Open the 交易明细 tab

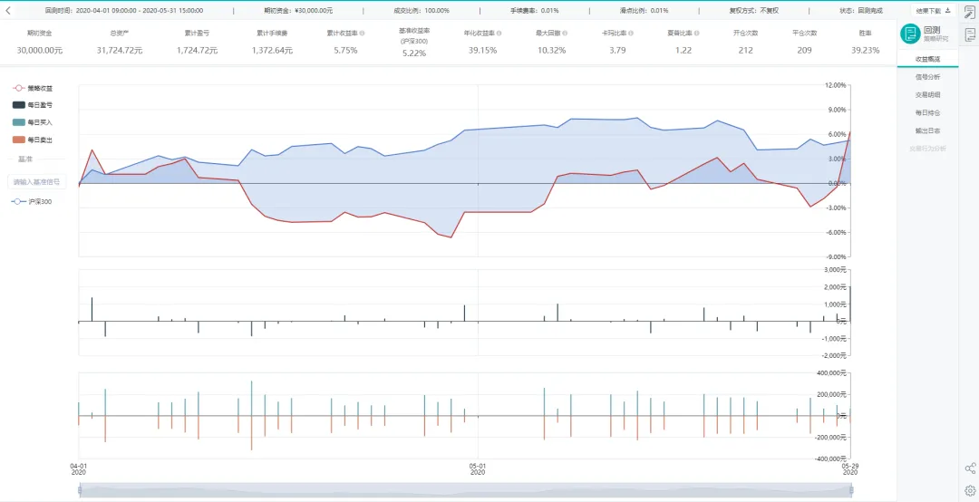[x=928, y=95]
